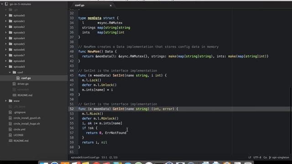
Task: Click line number 52 in gutter
Action: click(72, 109)
